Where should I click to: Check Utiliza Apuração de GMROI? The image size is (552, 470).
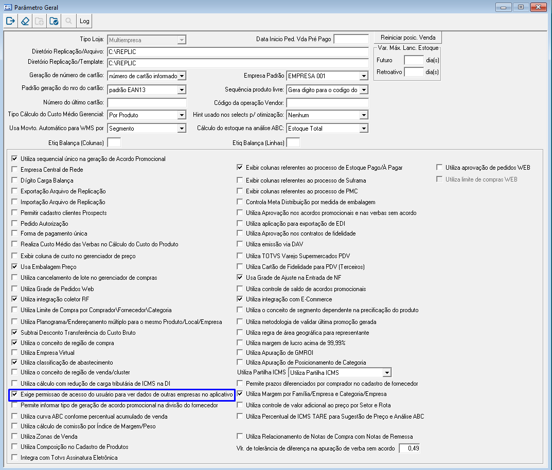(240, 352)
